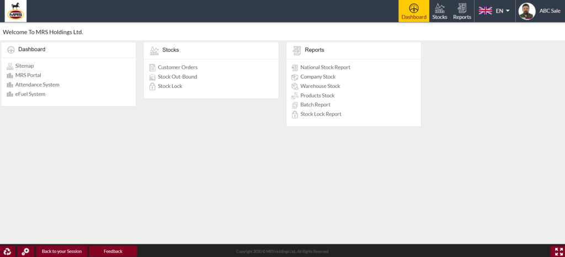Click the Back to your Session button
565x257 pixels.
pos(62,251)
